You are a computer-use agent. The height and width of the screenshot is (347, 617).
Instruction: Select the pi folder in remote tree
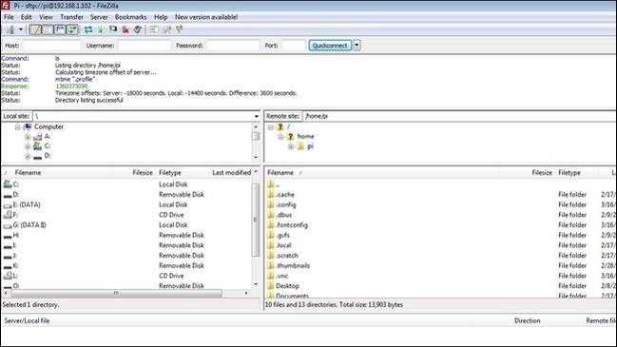tap(310, 146)
